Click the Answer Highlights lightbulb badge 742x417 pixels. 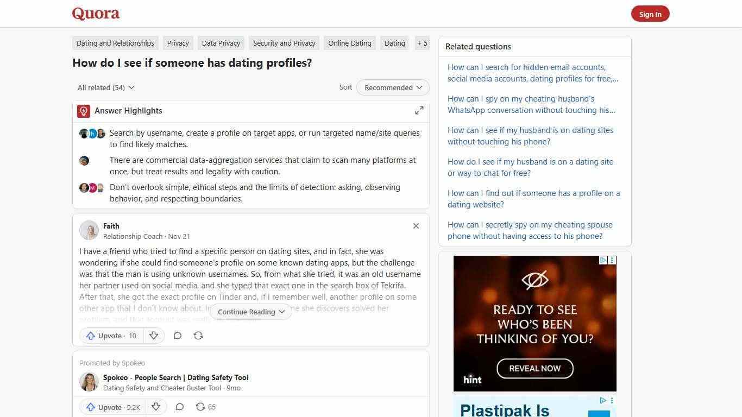[83, 111]
